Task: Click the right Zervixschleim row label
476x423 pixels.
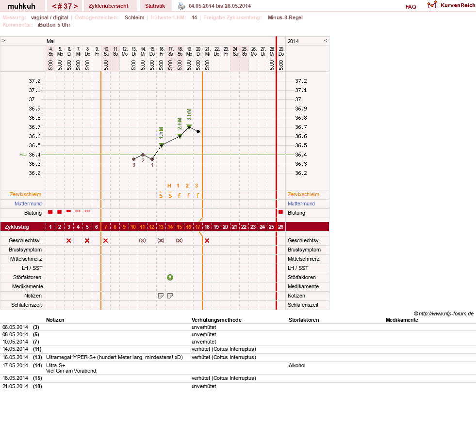Action: pyautogui.click(x=304, y=194)
